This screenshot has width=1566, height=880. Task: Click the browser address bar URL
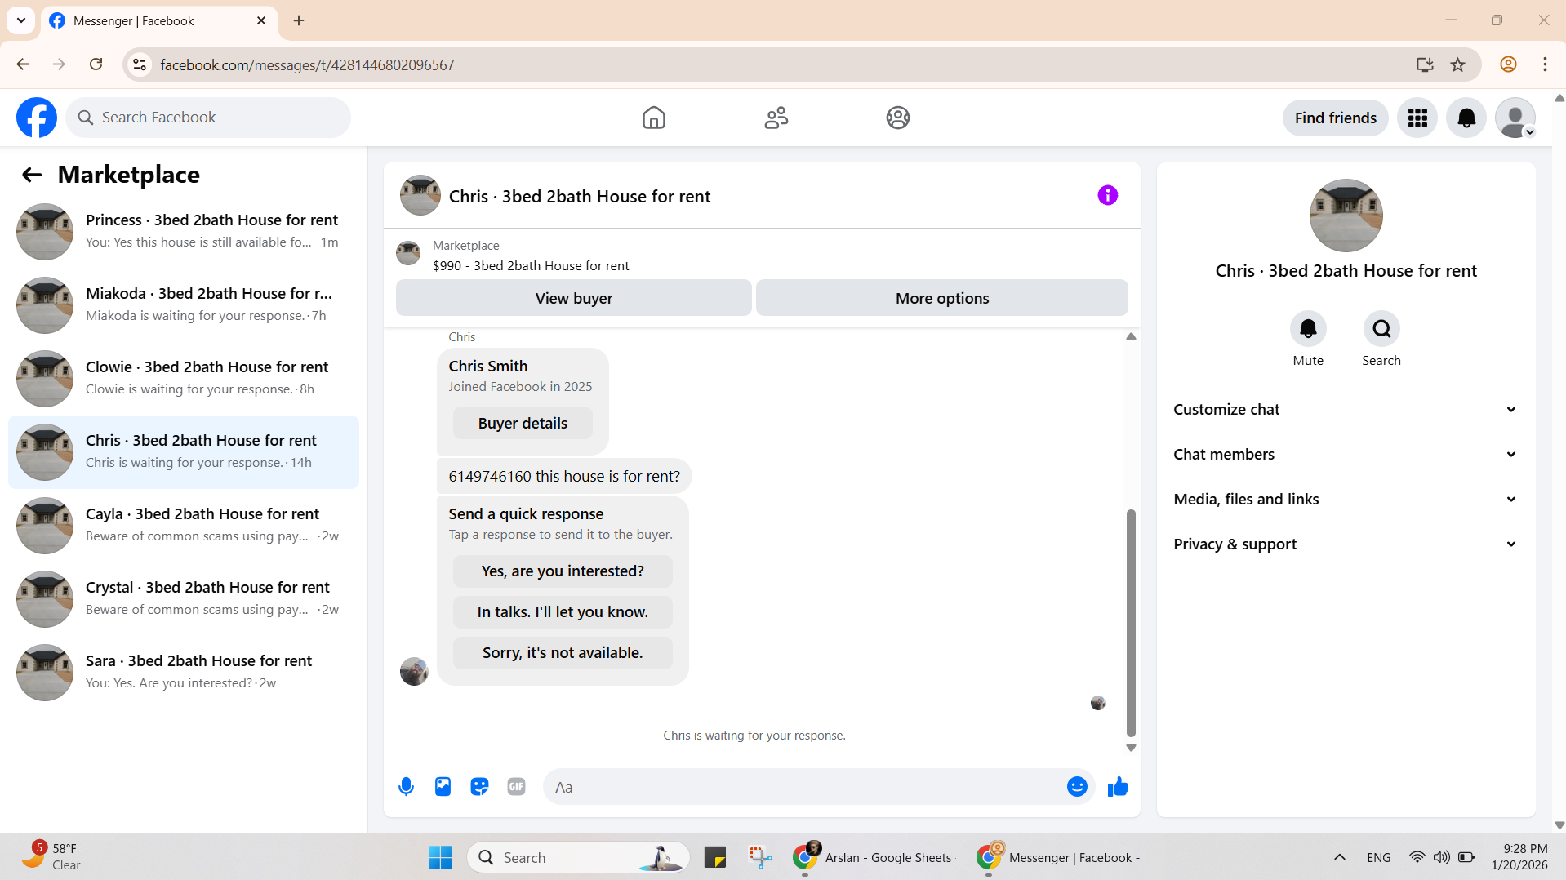[307, 65]
